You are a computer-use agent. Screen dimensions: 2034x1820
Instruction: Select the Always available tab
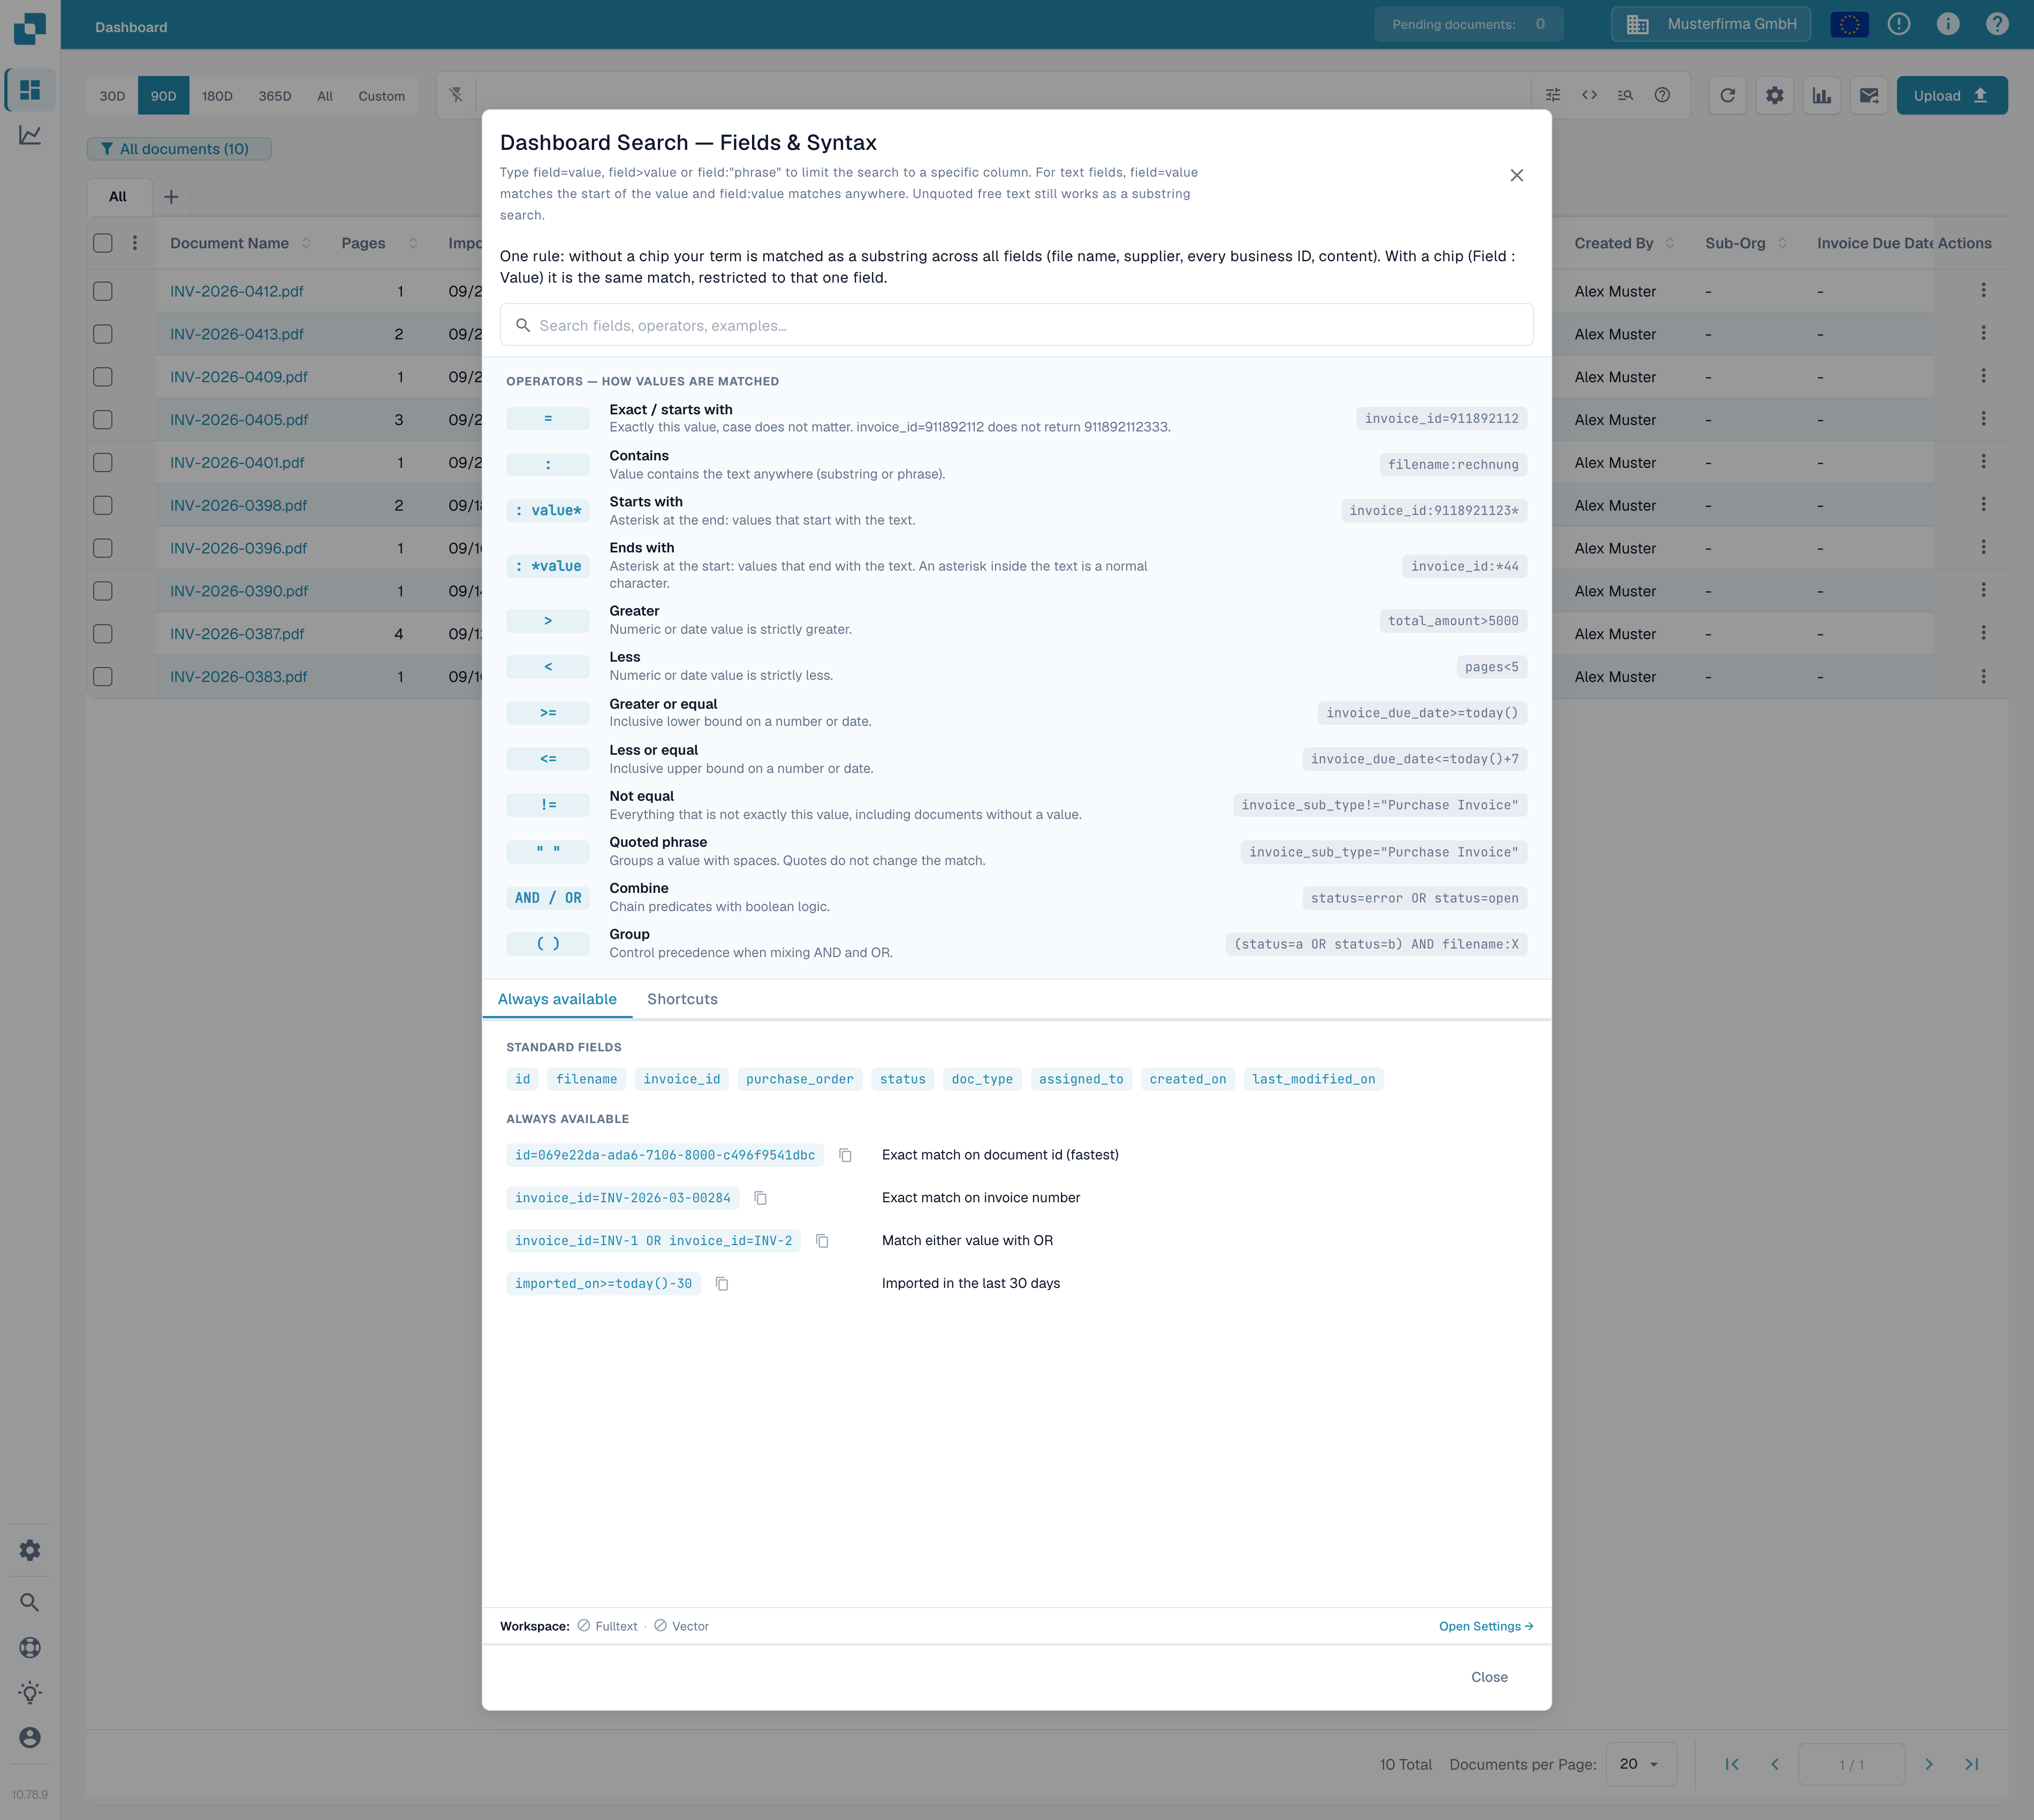tap(557, 999)
